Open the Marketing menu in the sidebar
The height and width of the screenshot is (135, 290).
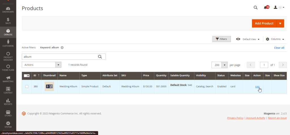(8, 79)
